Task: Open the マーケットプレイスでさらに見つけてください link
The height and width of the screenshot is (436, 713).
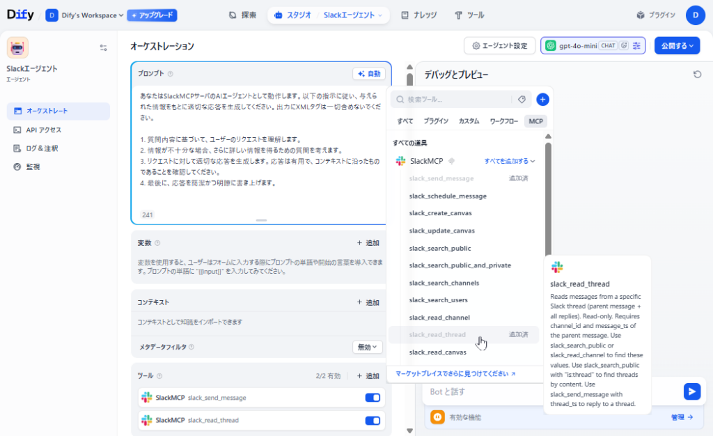Action: pyautogui.click(x=455, y=374)
